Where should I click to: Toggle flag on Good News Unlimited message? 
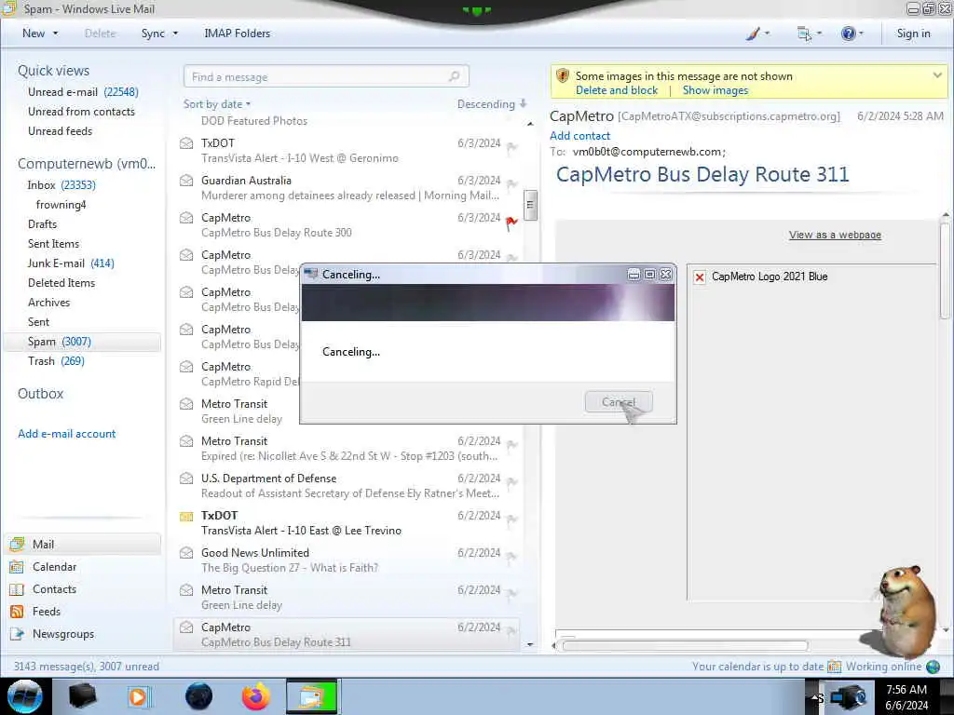(511, 557)
